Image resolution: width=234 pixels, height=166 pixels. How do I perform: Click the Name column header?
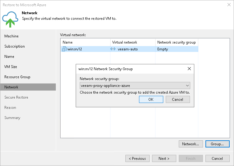(86, 42)
